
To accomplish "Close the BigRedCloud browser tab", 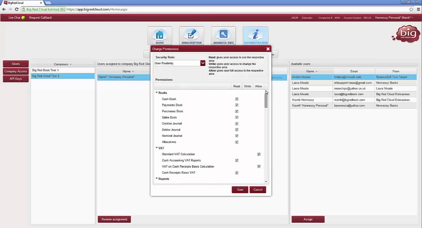I will point(41,3).
